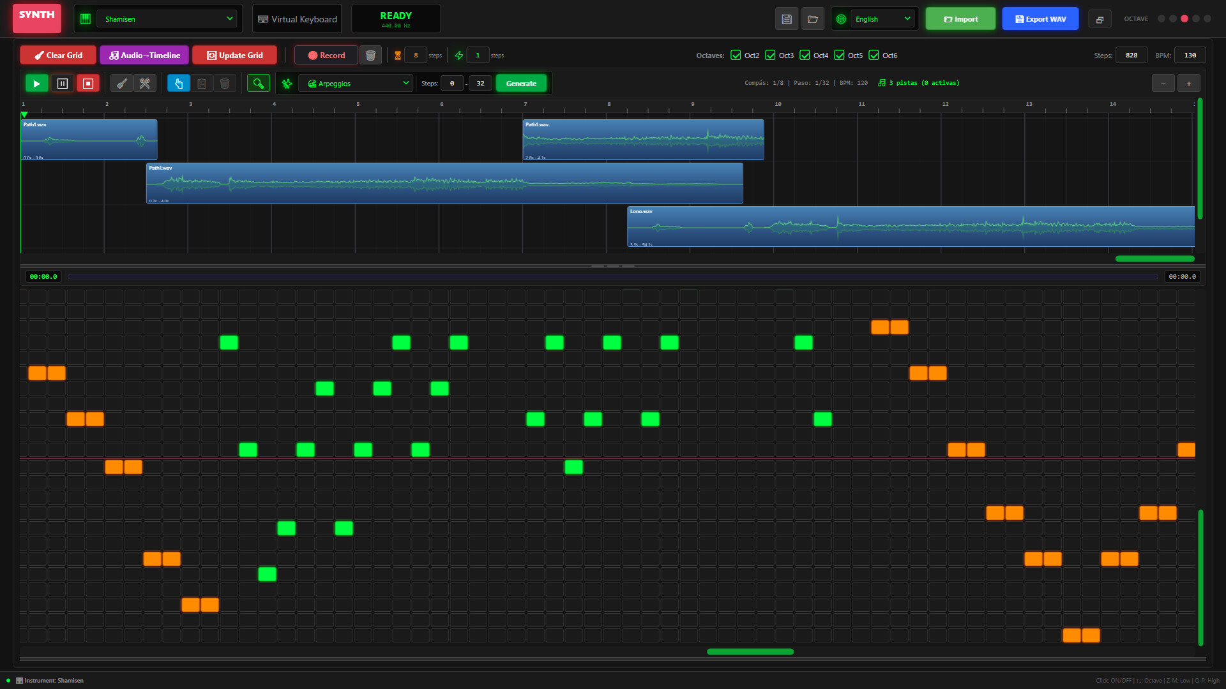The width and height of the screenshot is (1226, 689).
Task: Click the clipboard paste icon
Action: [x=202, y=84]
